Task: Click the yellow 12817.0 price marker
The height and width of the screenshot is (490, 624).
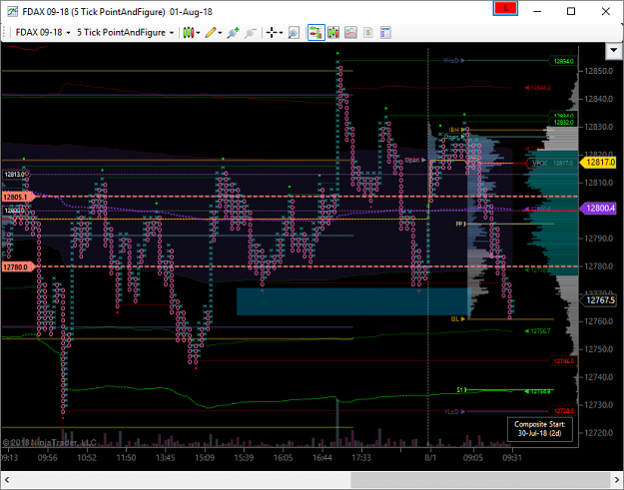Action: point(599,163)
